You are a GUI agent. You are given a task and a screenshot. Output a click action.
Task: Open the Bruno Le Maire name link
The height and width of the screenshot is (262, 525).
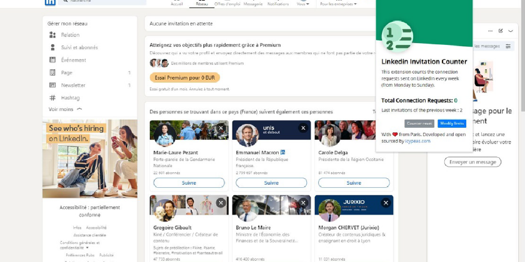(253, 228)
